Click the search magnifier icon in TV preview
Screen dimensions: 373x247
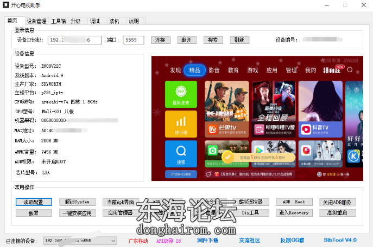point(350,70)
